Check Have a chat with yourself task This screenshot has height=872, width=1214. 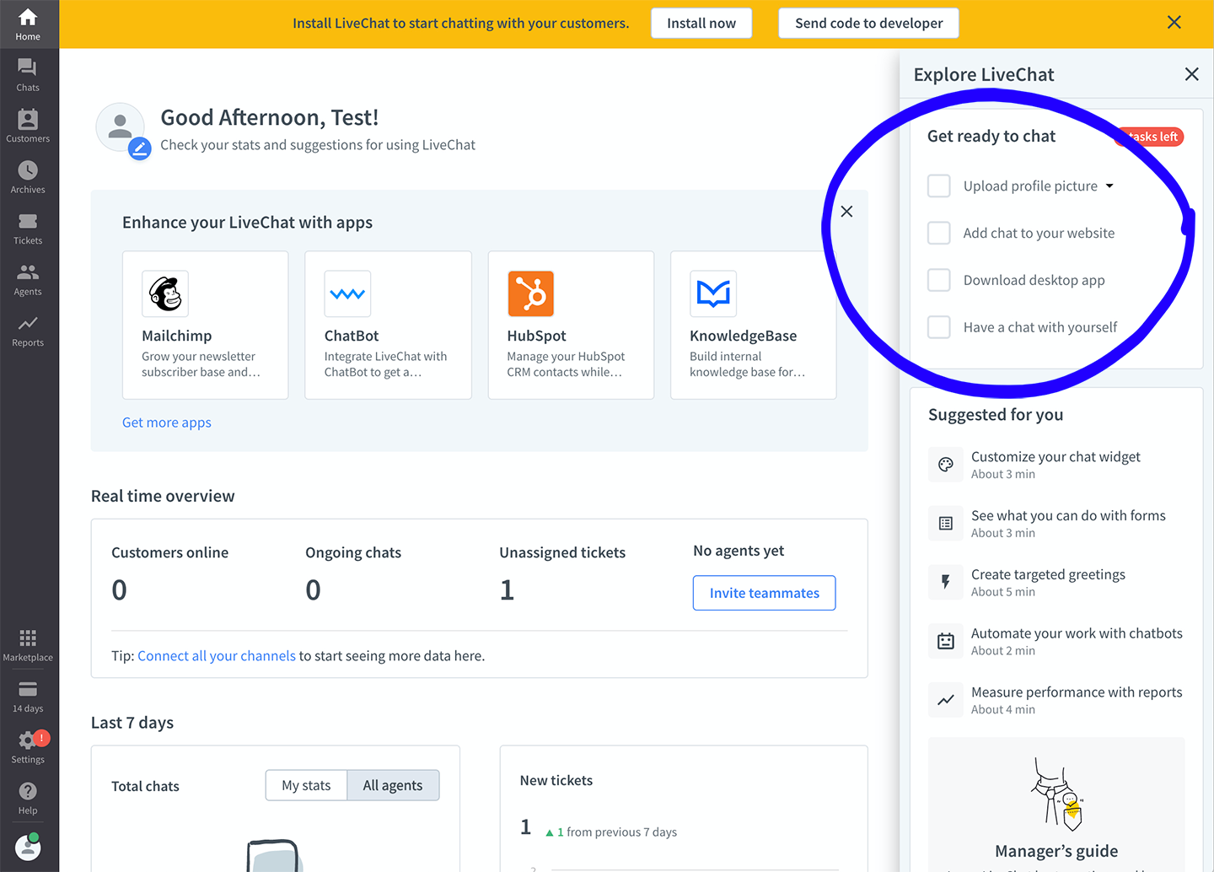[939, 327]
